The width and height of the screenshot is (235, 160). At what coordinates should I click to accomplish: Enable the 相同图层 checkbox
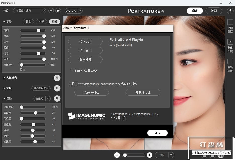coord(230,22)
